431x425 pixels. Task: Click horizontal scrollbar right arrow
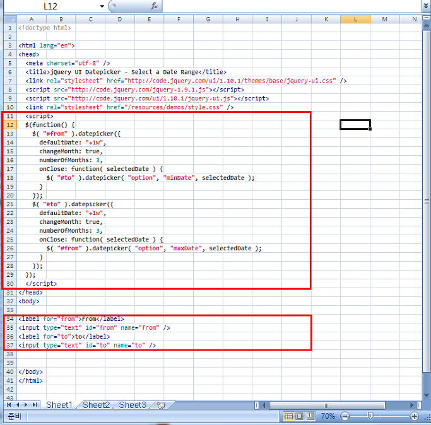(x=411, y=405)
